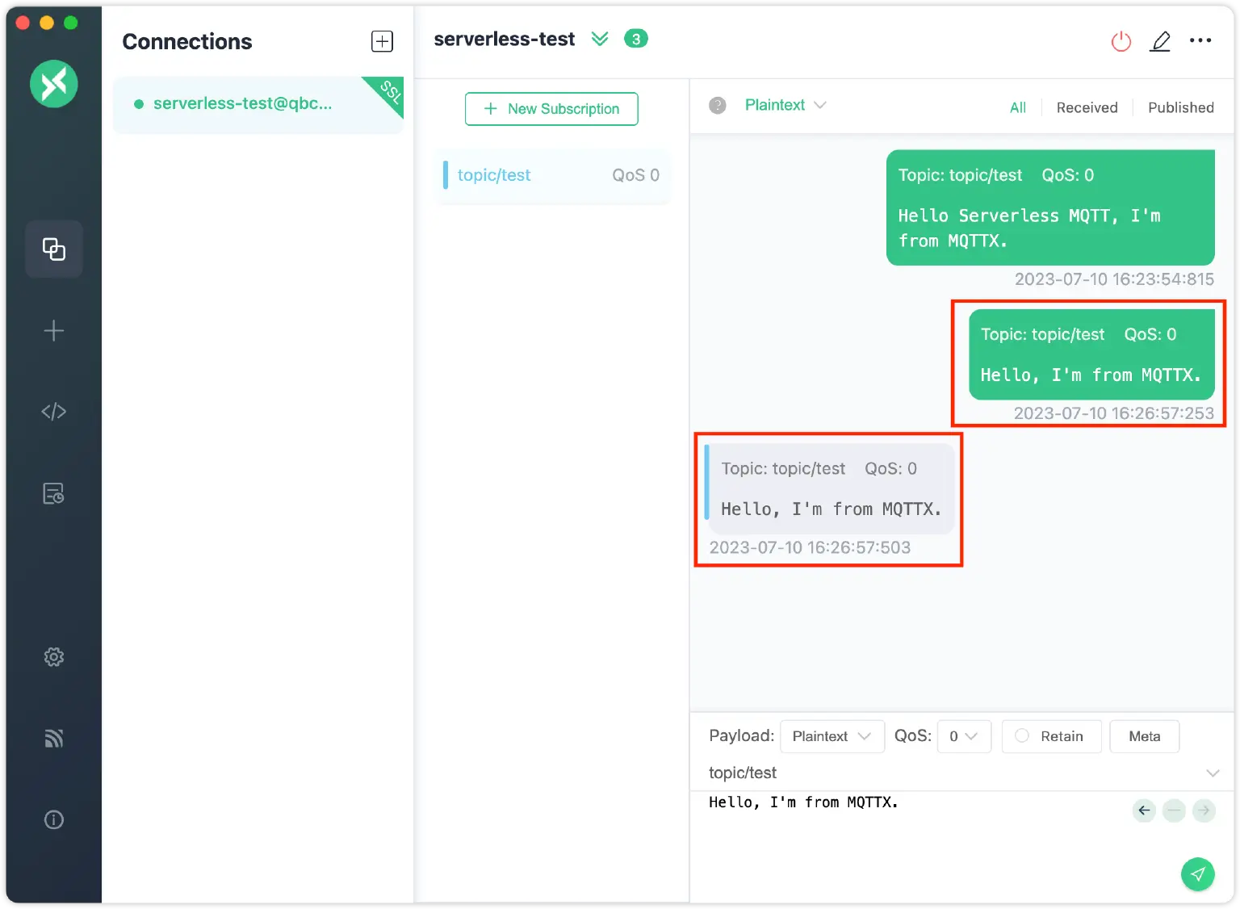Open the Plaintext format dropdown above messages
The image size is (1240, 909).
pos(785,105)
